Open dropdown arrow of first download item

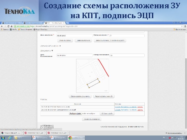tap(22, 133)
